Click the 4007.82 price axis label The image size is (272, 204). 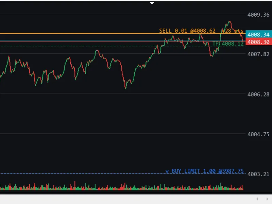point(258,54)
